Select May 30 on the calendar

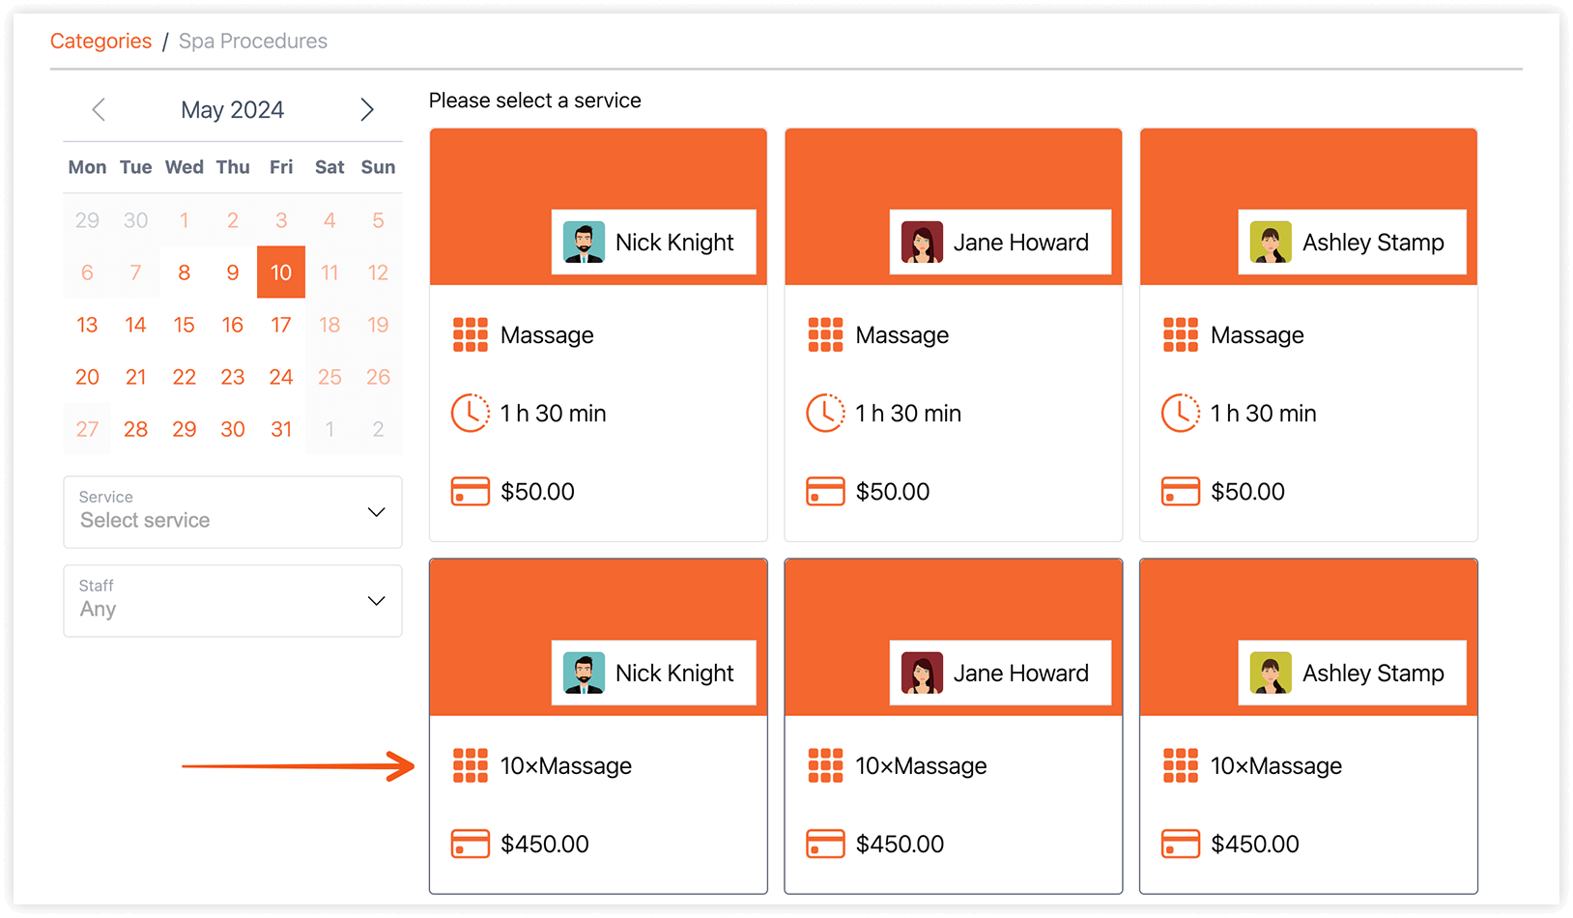[233, 429]
